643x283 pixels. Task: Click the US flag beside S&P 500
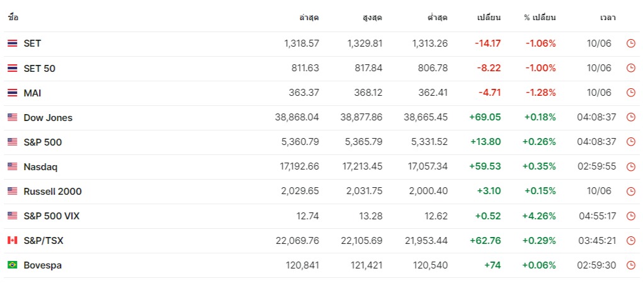pyautogui.click(x=13, y=142)
